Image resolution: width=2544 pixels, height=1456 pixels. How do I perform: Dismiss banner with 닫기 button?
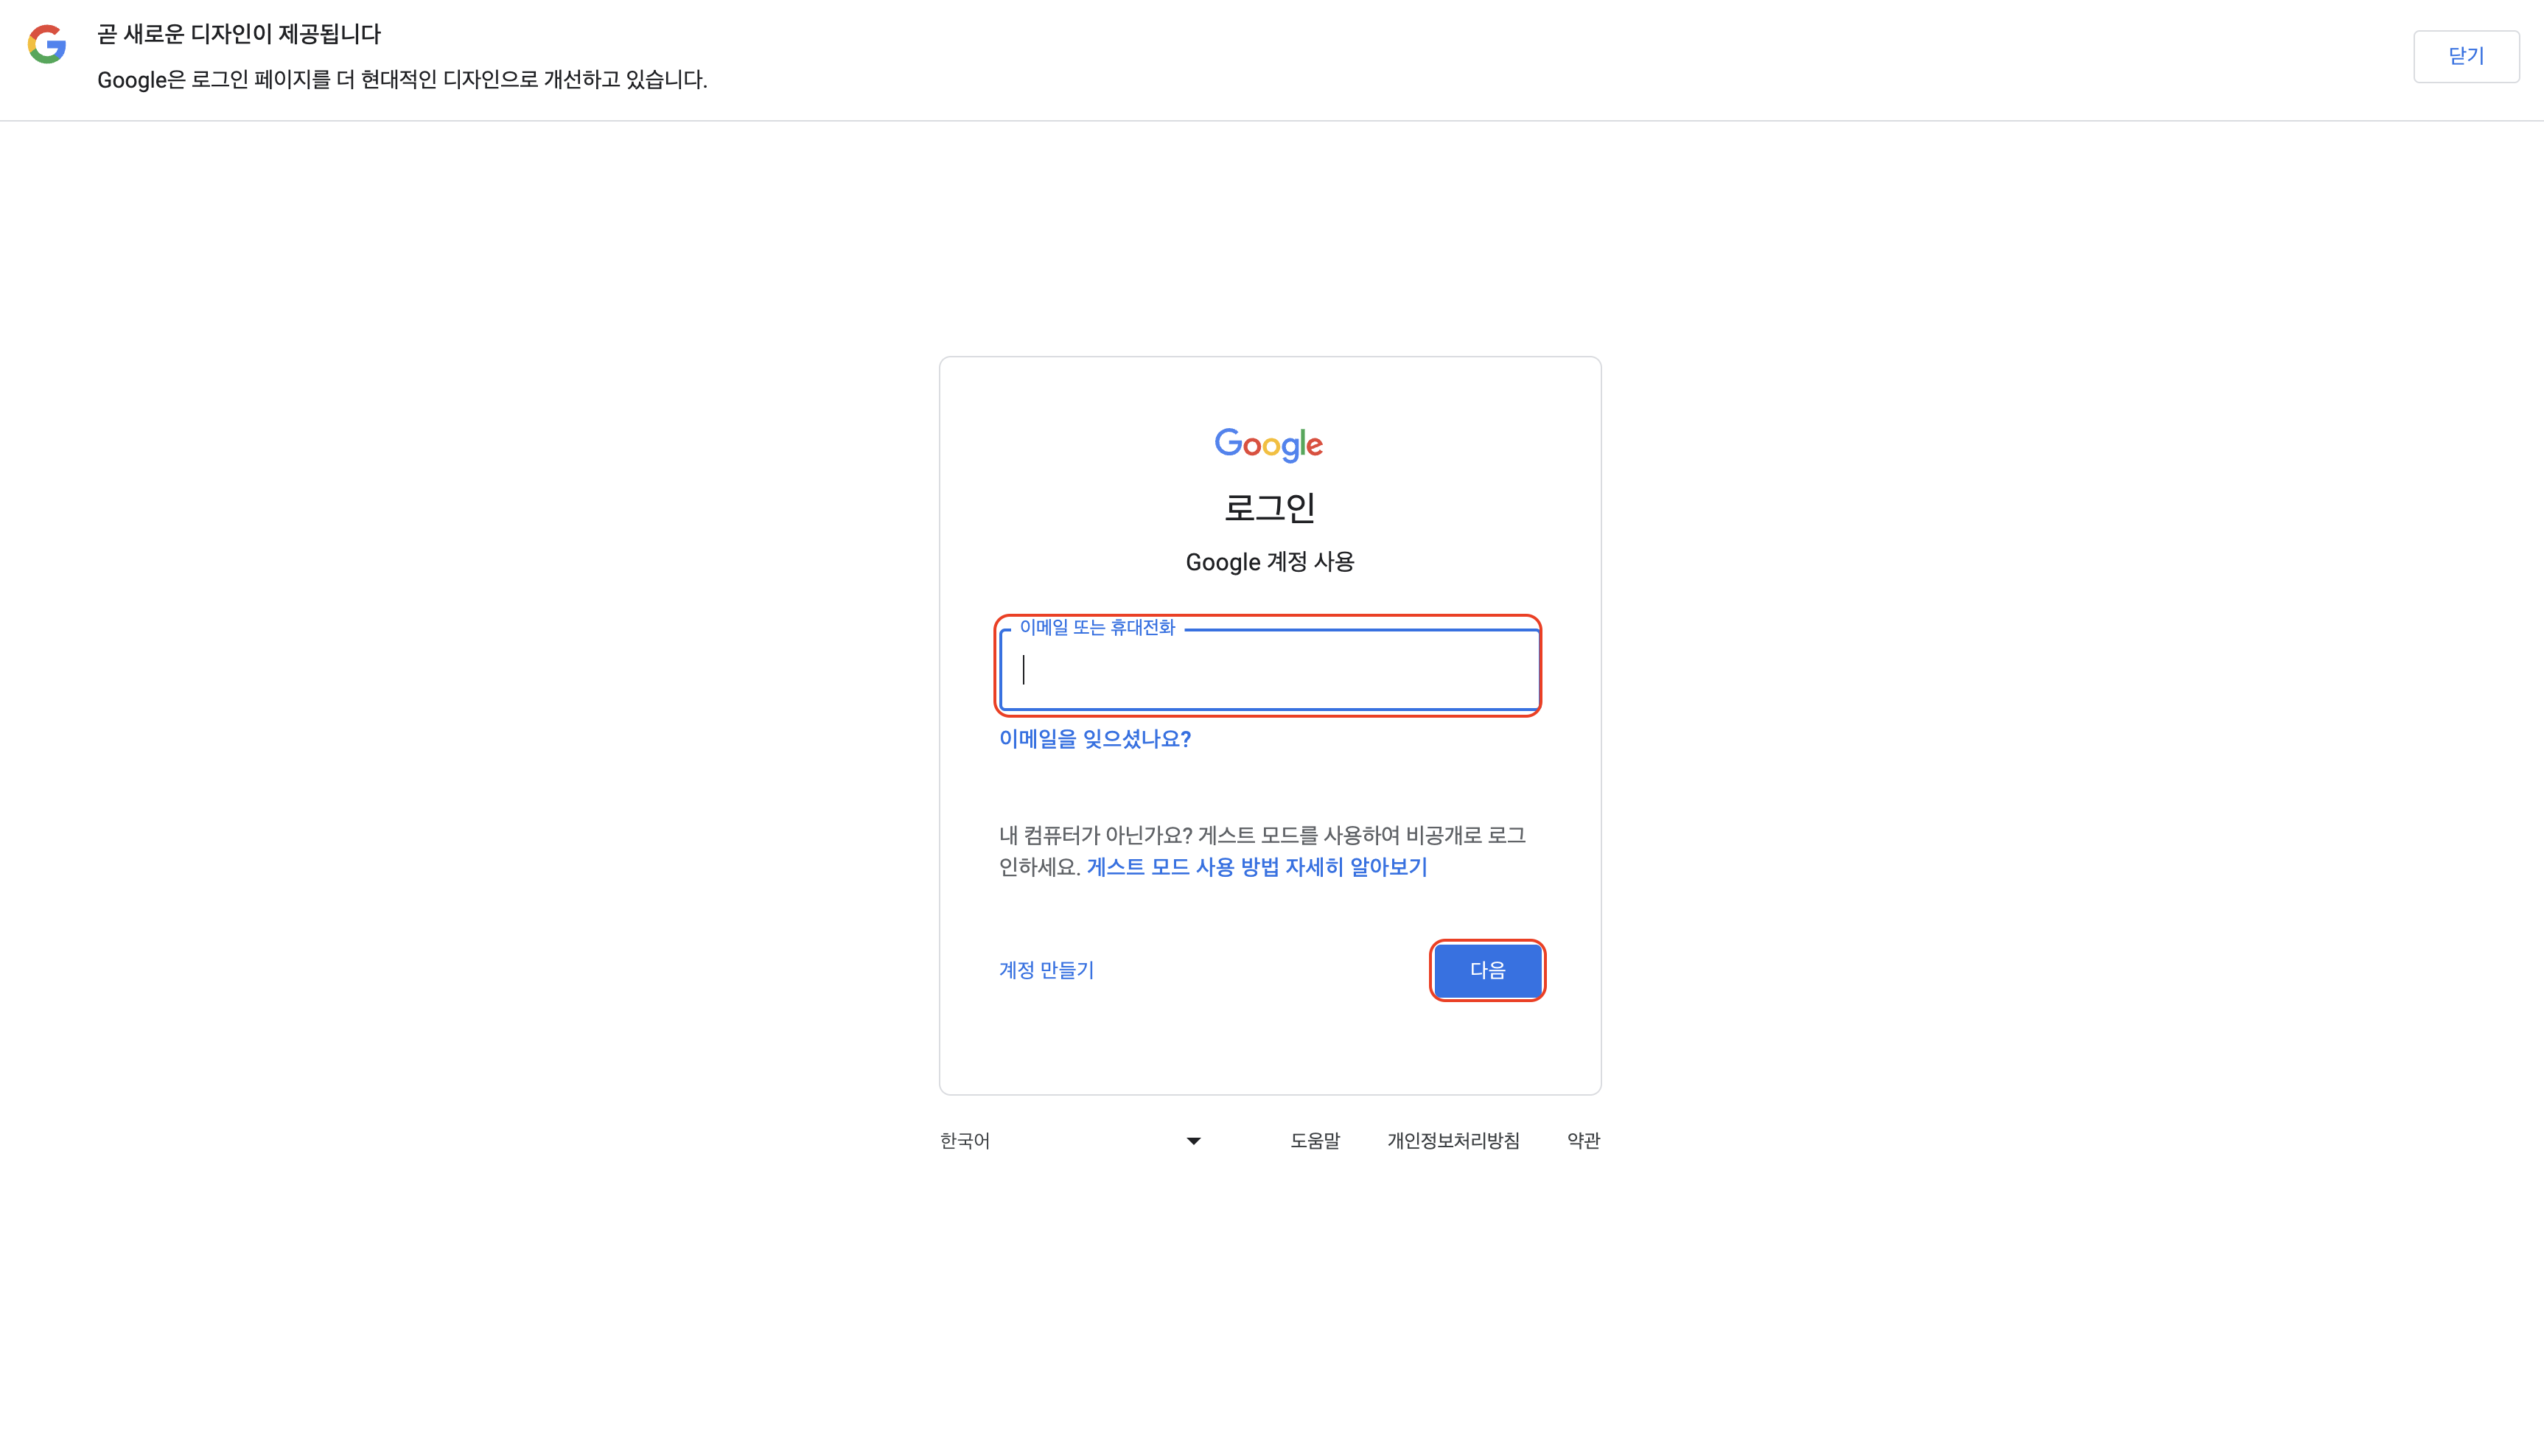2465,56
